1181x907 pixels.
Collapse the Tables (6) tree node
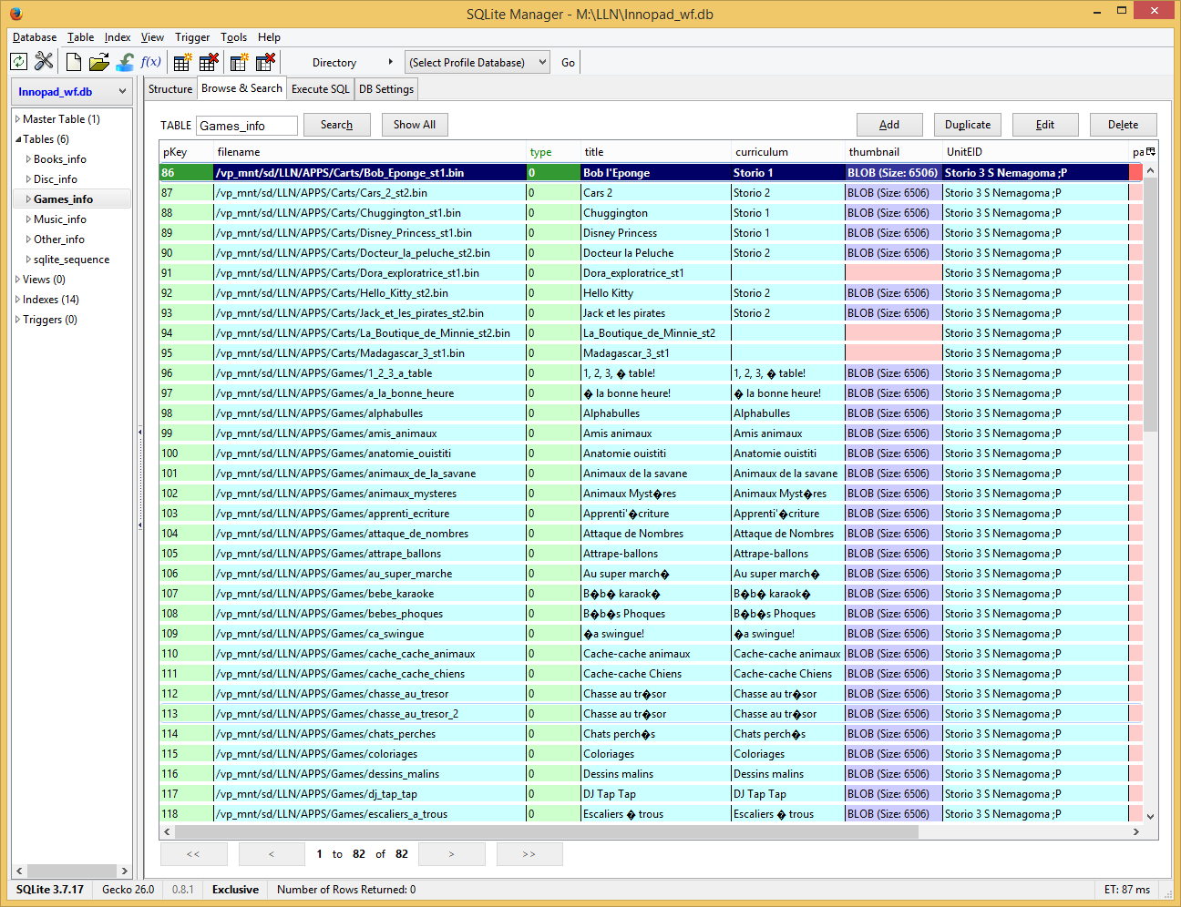[x=17, y=139]
